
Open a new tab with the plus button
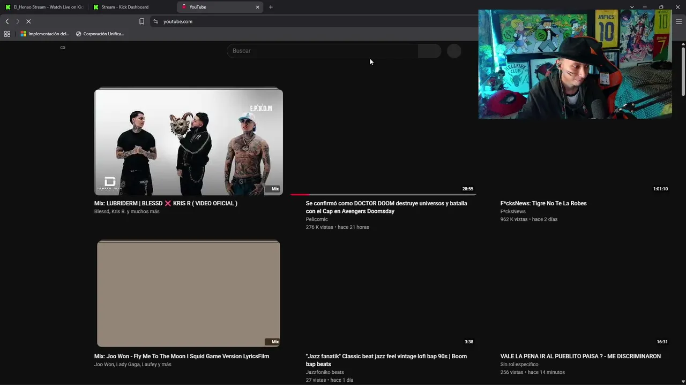[x=271, y=7]
